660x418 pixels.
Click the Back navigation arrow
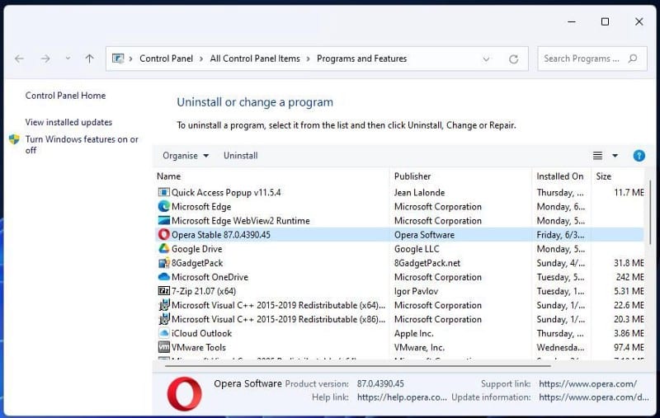click(x=19, y=59)
